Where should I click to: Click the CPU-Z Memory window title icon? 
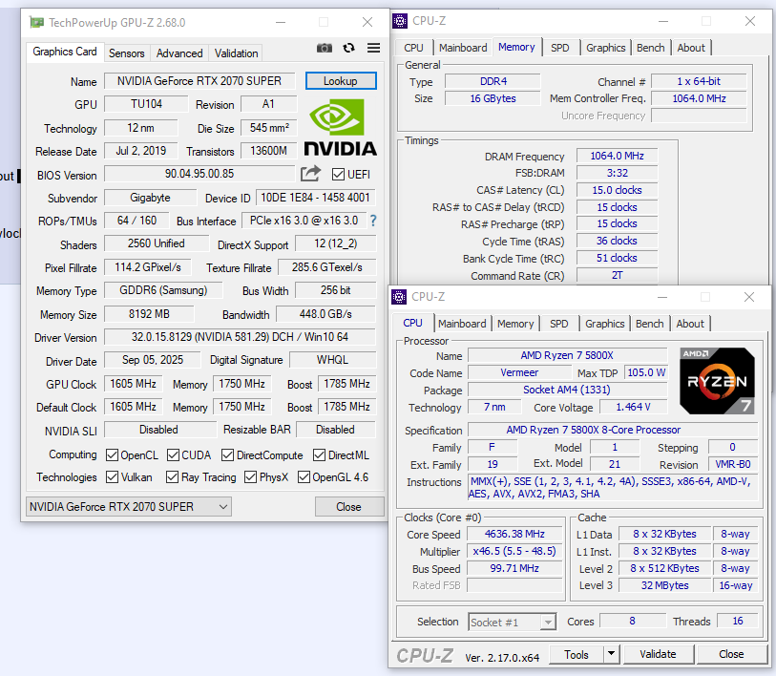(400, 21)
